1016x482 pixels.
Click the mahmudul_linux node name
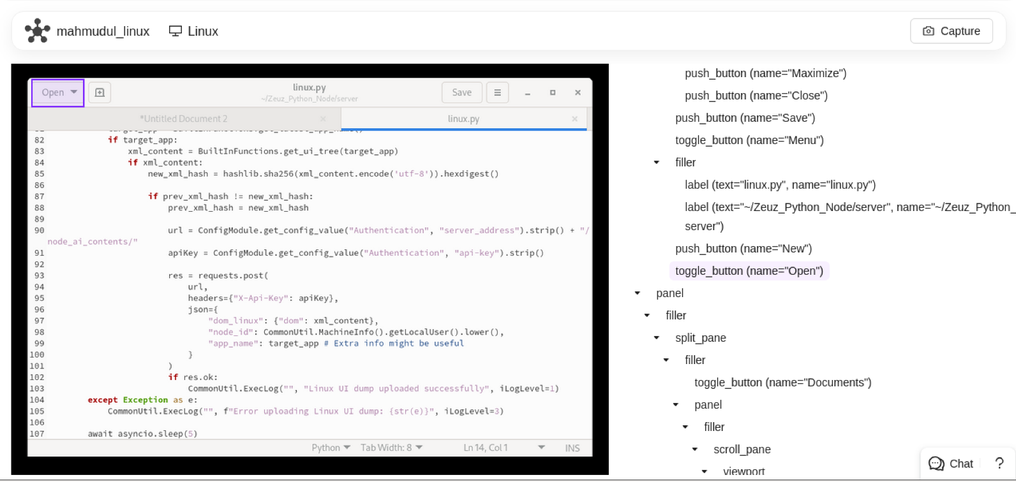pyautogui.click(x=103, y=31)
